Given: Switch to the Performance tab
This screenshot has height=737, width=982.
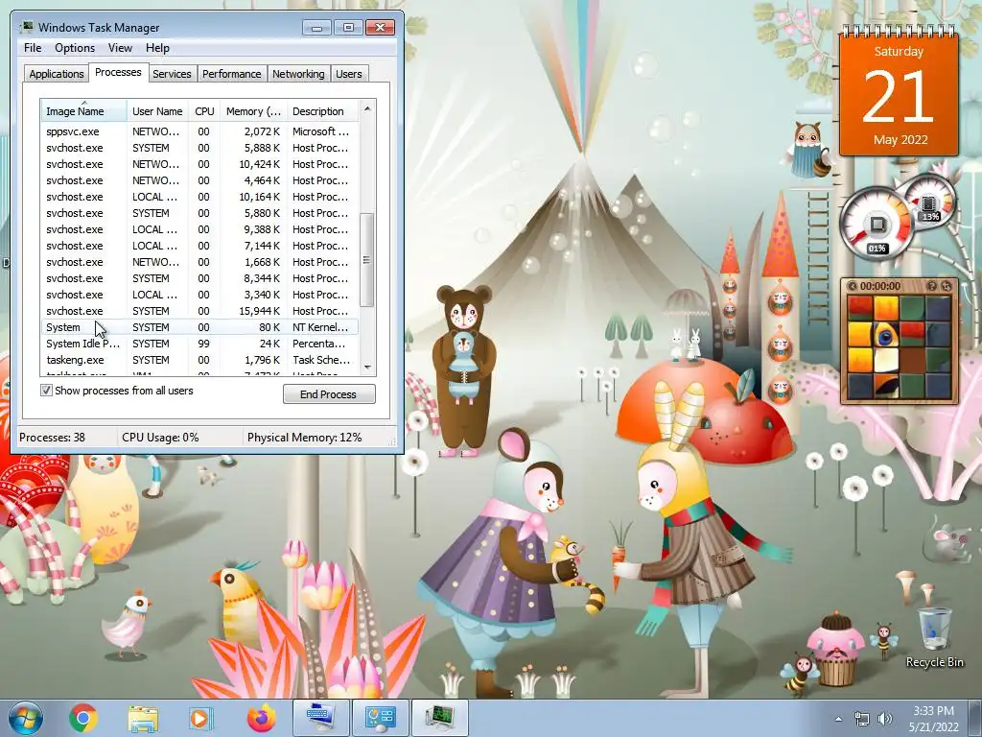Looking at the screenshot, I should pos(231,73).
